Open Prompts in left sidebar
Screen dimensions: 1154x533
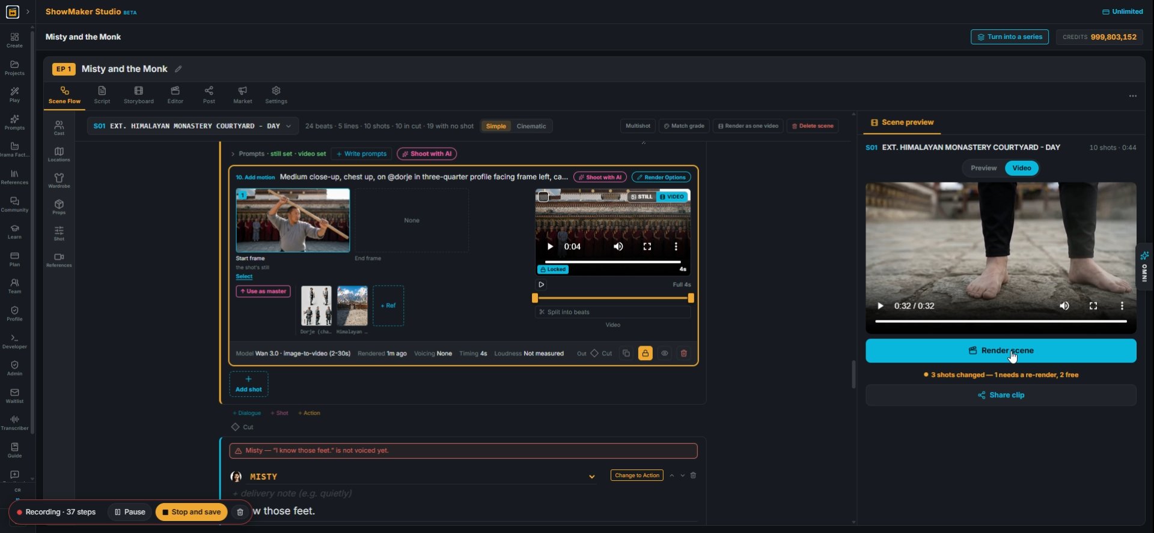coord(14,122)
